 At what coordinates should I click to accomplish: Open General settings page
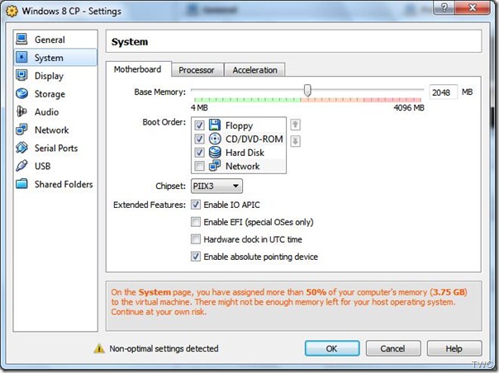click(55, 40)
